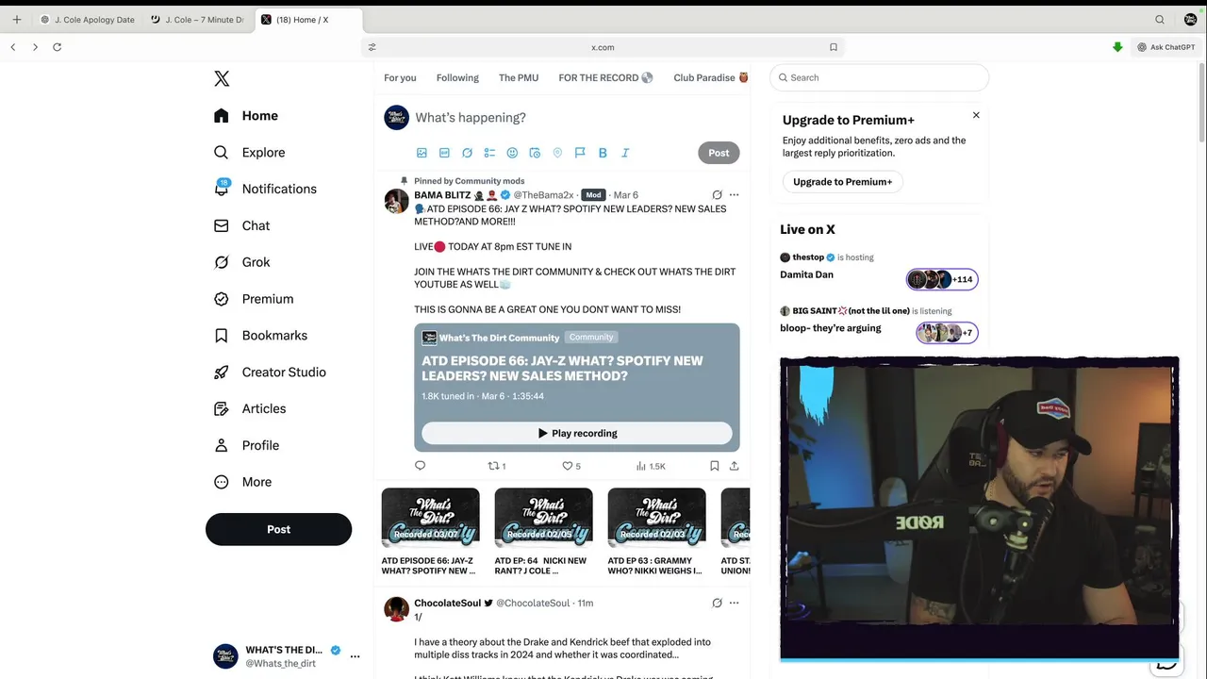Switch to FOR THE RECORD tab

click(x=605, y=77)
